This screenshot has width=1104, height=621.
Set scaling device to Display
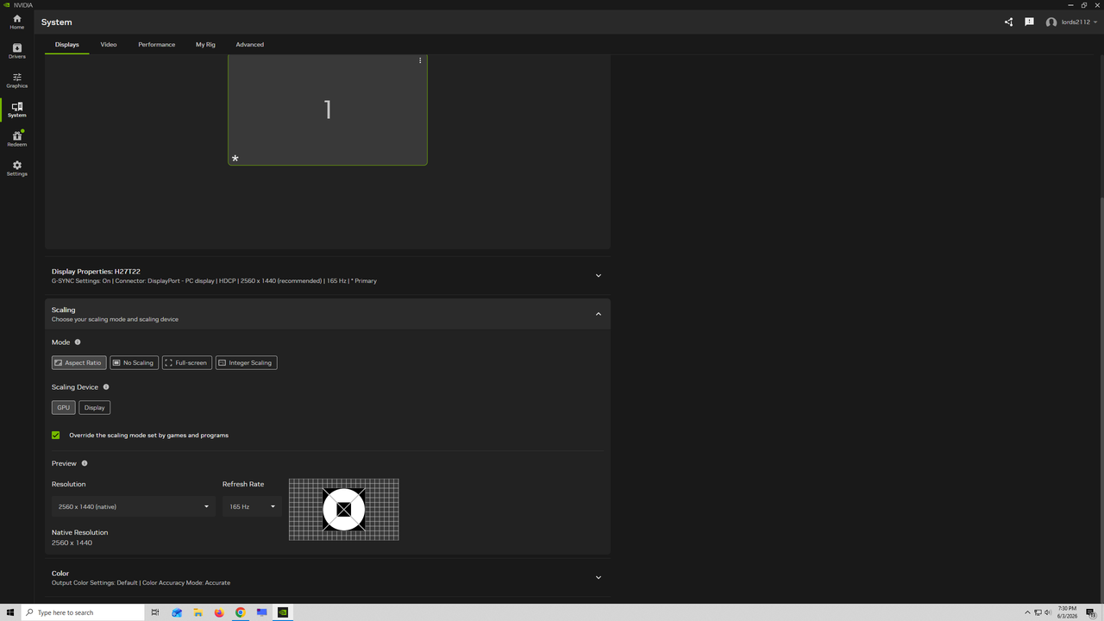point(95,408)
